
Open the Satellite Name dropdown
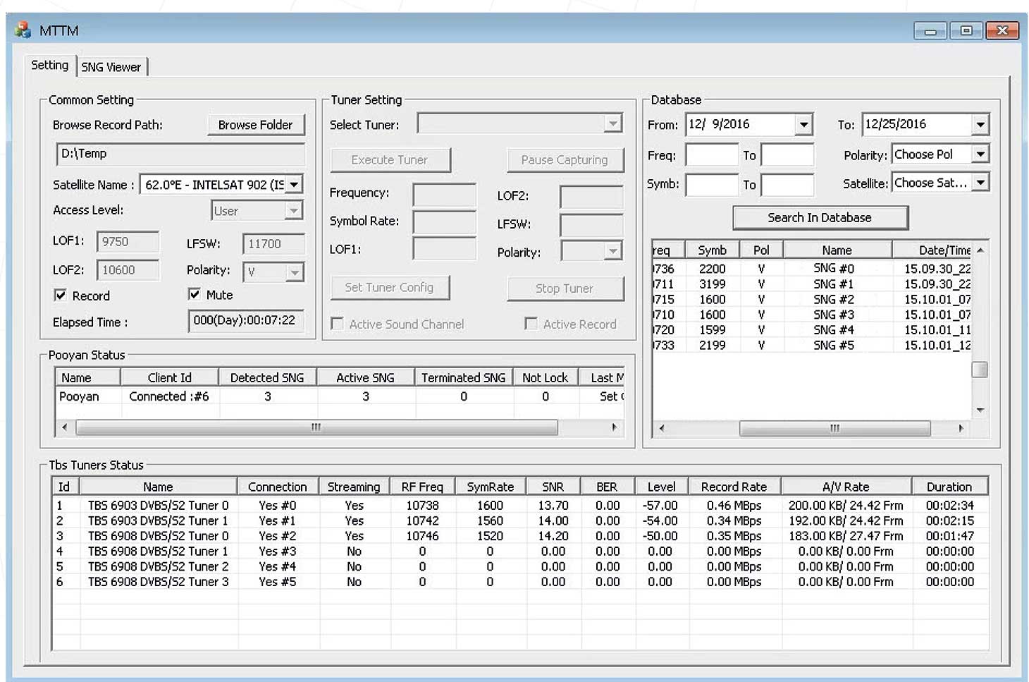(294, 185)
